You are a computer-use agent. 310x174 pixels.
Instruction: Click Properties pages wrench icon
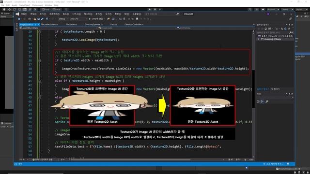[x=267, y=101]
